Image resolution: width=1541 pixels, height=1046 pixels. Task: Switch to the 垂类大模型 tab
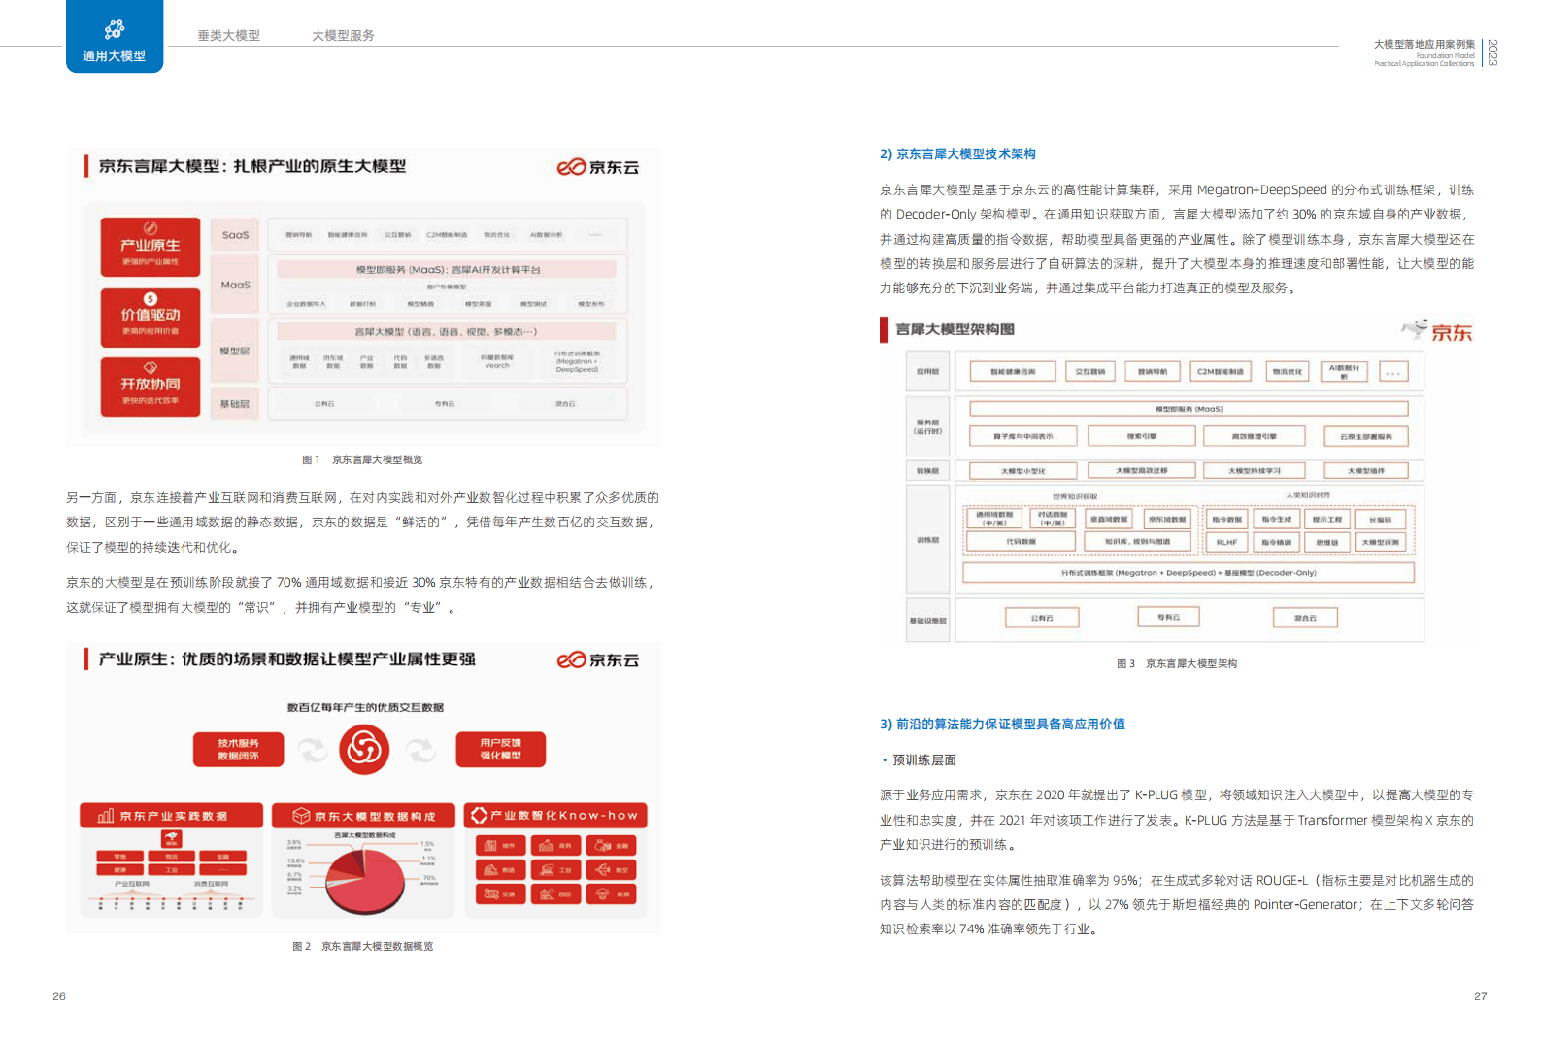point(228,35)
